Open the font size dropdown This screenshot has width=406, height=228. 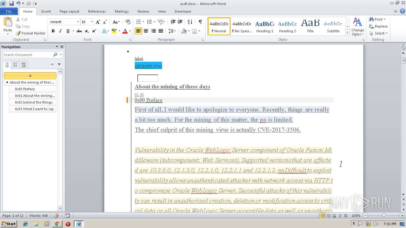(92, 22)
